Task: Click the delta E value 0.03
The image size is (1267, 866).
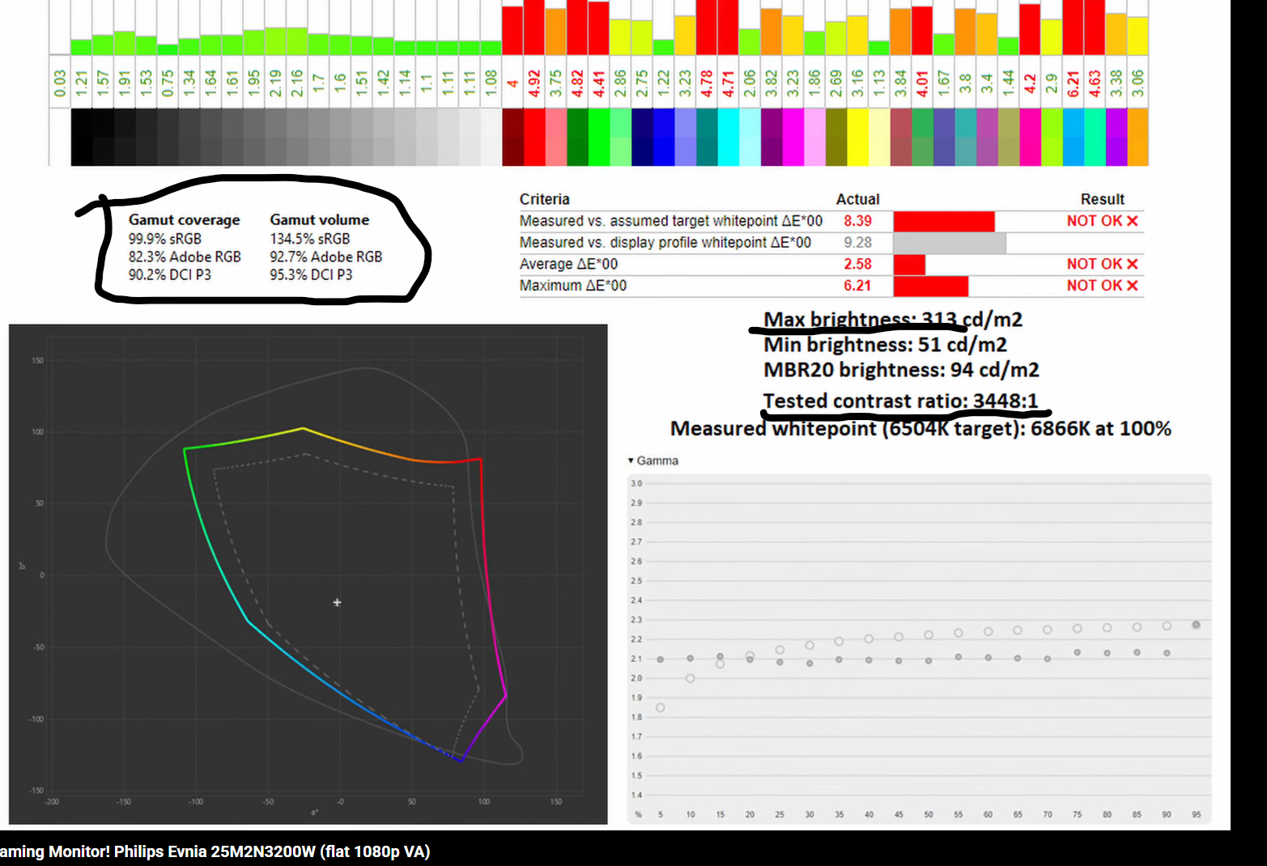Action: click(60, 83)
